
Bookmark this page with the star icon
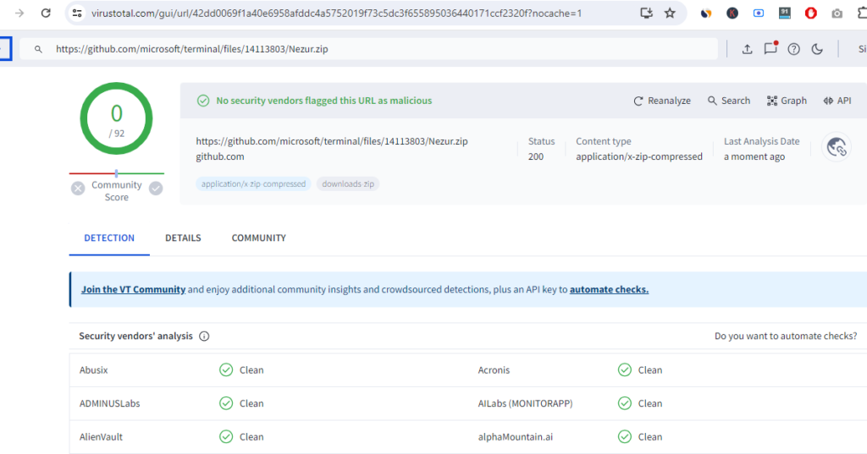pyautogui.click(x=670, y=13)
